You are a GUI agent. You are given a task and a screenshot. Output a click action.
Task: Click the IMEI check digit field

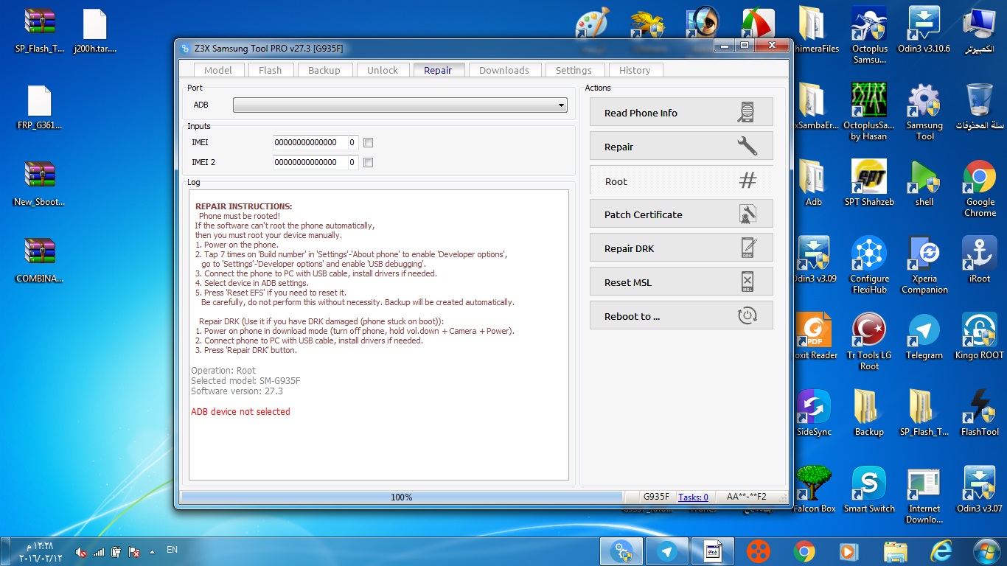(353, 142)
